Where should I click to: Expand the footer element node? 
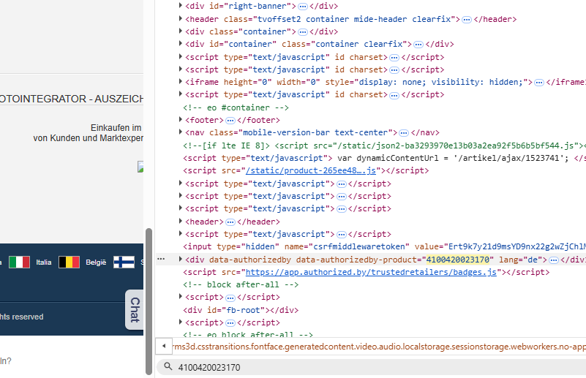(181, 119)
